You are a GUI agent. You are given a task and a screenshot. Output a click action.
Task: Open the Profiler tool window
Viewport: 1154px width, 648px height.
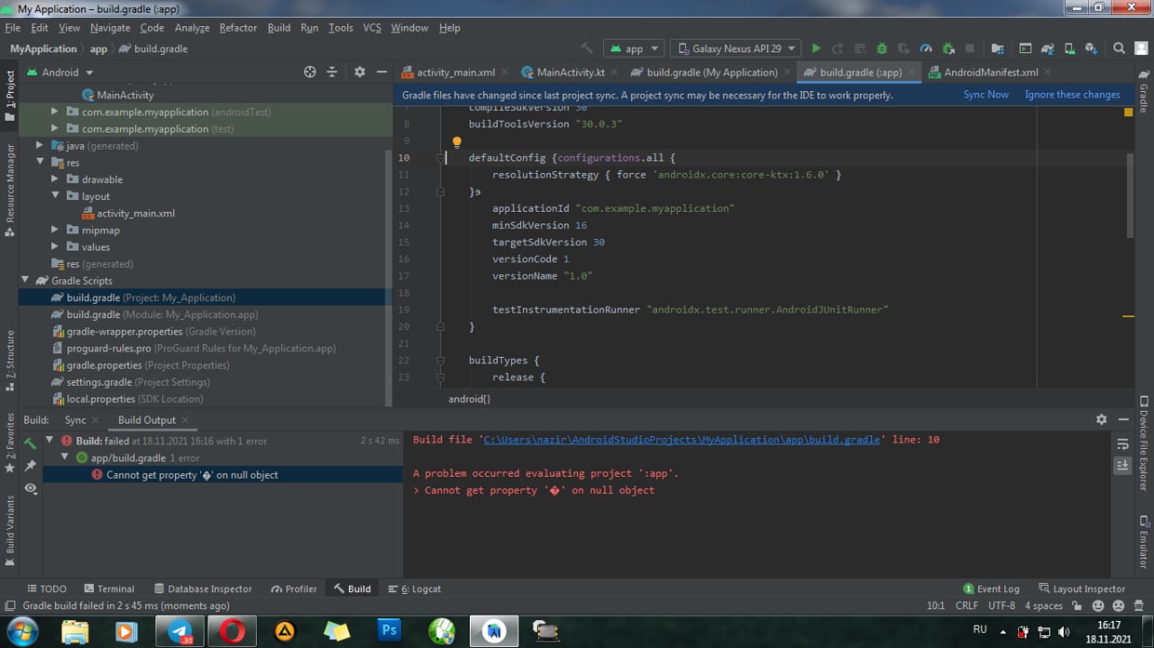(293, 589)
